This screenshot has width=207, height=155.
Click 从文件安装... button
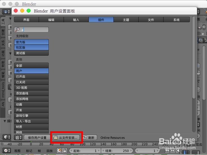(66, 138)
